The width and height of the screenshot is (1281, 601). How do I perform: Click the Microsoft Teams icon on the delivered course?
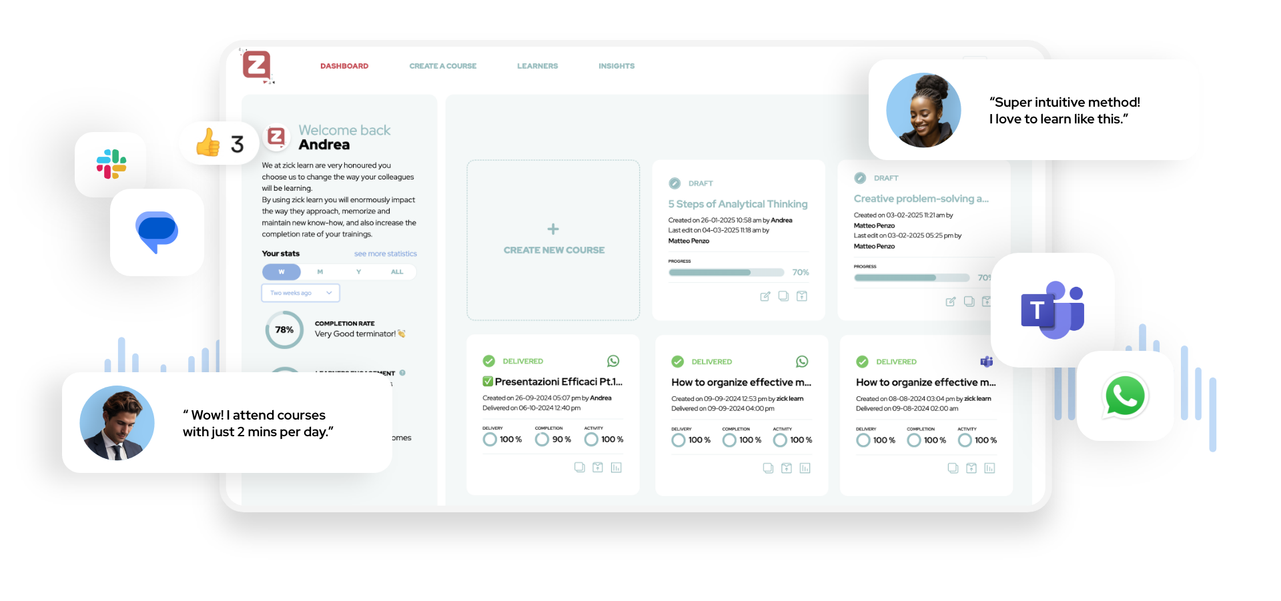coord(987,362)
